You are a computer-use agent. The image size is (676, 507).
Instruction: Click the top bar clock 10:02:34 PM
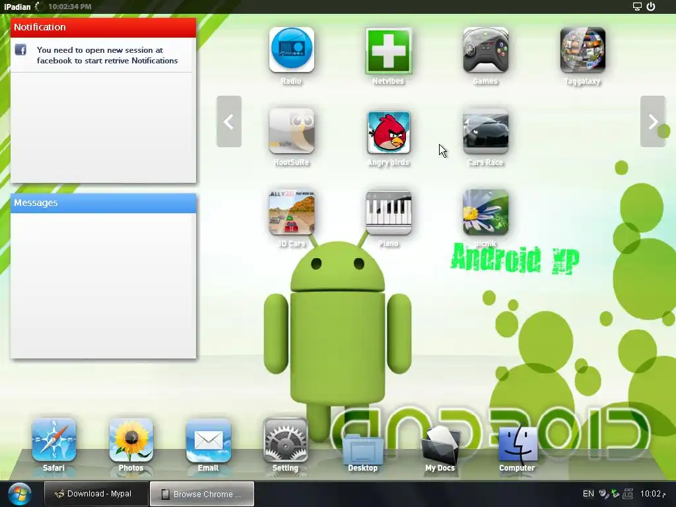(70, 7)
